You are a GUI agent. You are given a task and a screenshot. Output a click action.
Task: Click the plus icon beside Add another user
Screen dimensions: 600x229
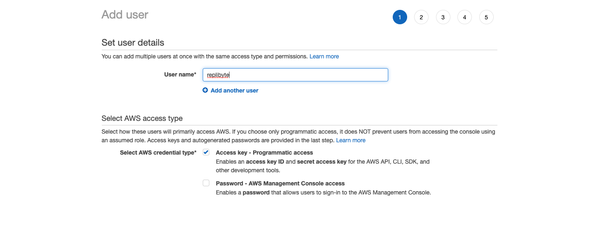205,90
